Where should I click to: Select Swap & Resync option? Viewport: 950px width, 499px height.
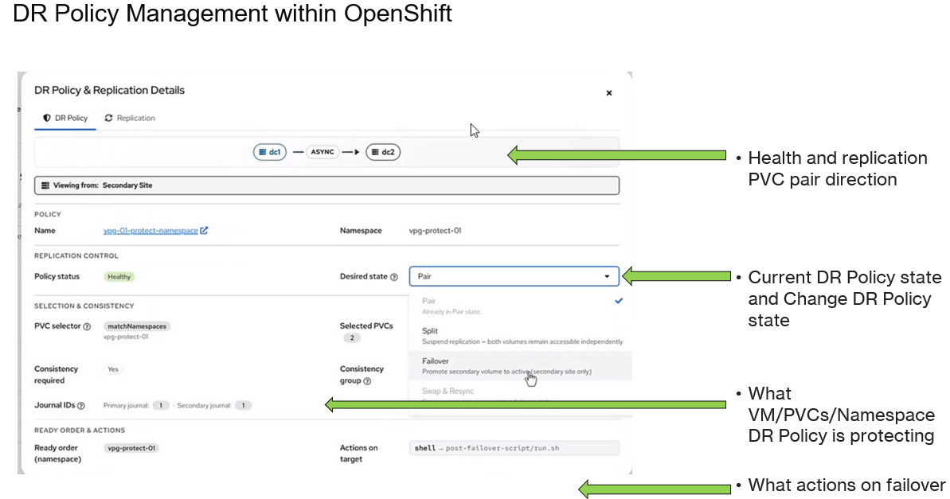(521, 392)
